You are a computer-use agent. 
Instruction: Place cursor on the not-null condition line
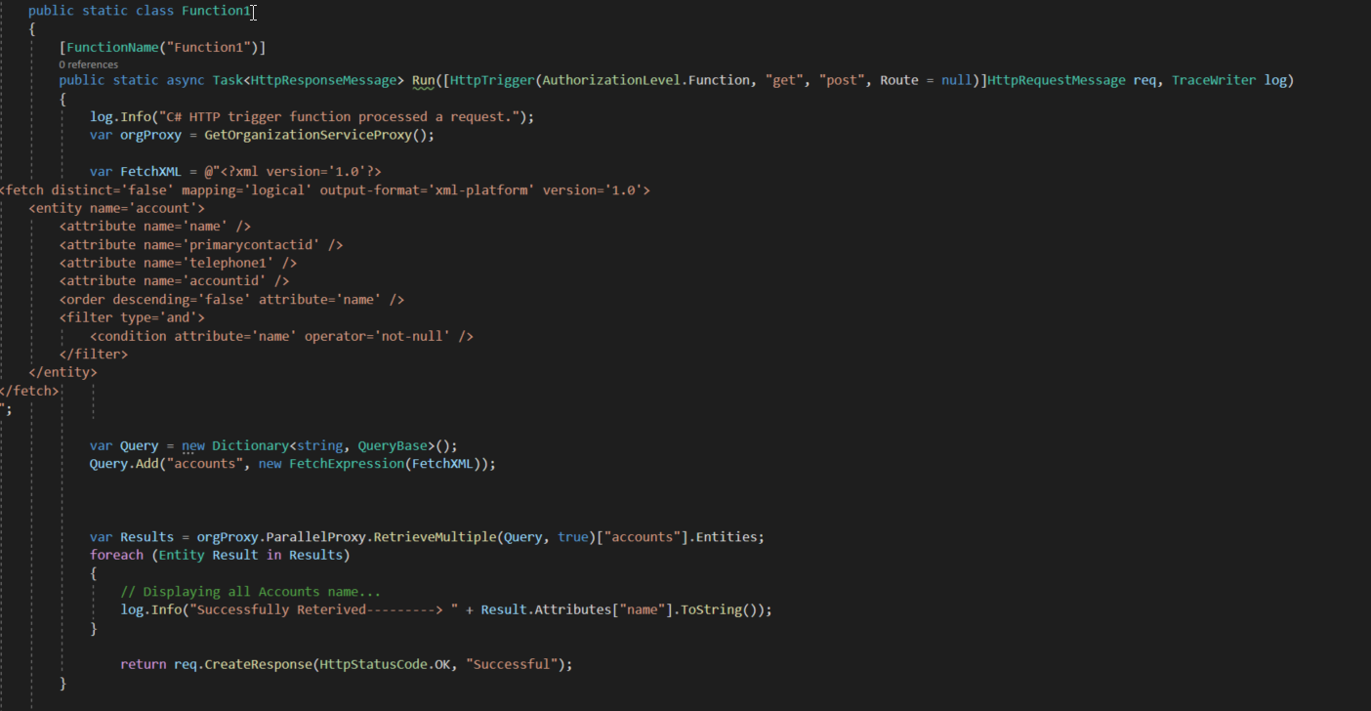(x=281, y=336)
